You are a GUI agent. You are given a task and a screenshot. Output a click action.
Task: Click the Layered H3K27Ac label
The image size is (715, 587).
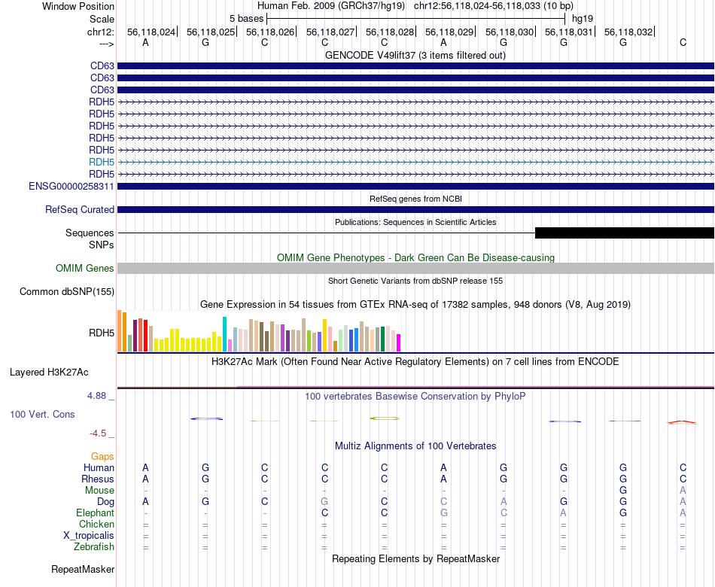(49, 373)
